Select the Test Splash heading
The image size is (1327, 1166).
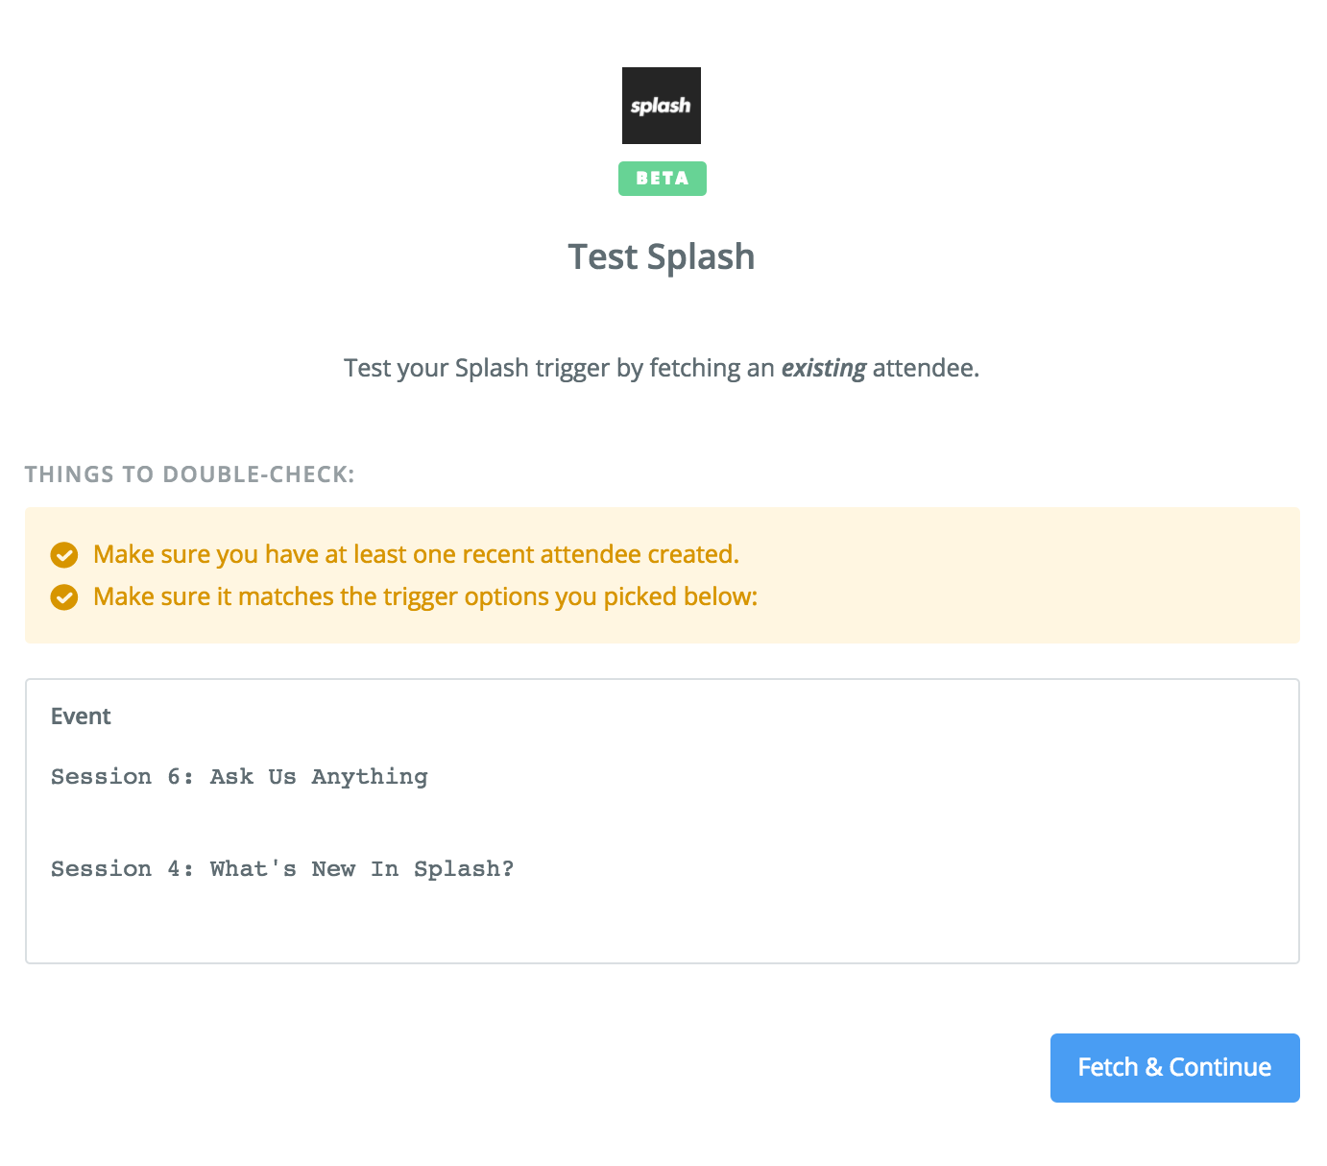pyautogui.click(x=662, y=257)
